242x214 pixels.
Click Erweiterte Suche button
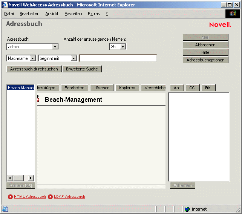(x=82, y=69)
